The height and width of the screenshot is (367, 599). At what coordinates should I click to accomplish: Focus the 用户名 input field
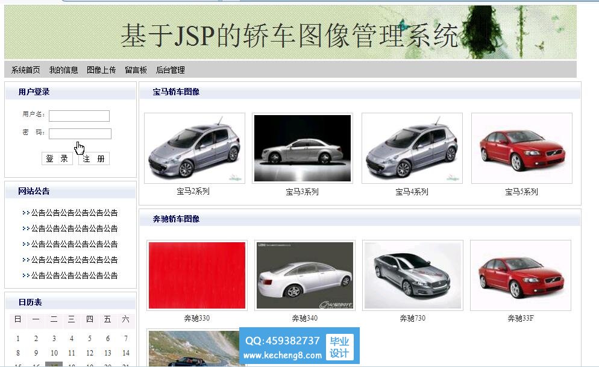point(79,116)
